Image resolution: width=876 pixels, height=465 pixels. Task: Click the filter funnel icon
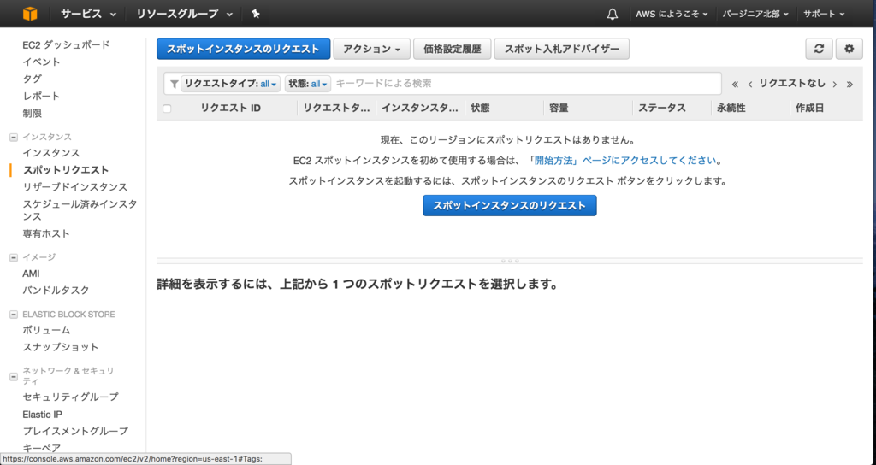[x=175, y=85]
